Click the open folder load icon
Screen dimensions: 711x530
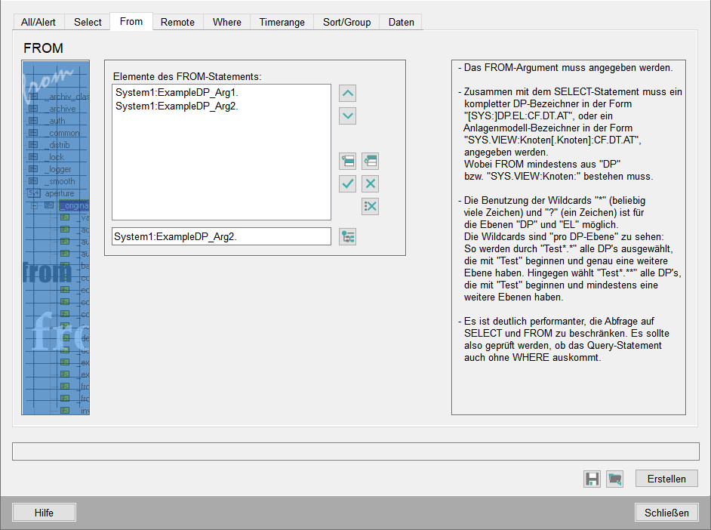pyautogui.click(x=615, y=479)
